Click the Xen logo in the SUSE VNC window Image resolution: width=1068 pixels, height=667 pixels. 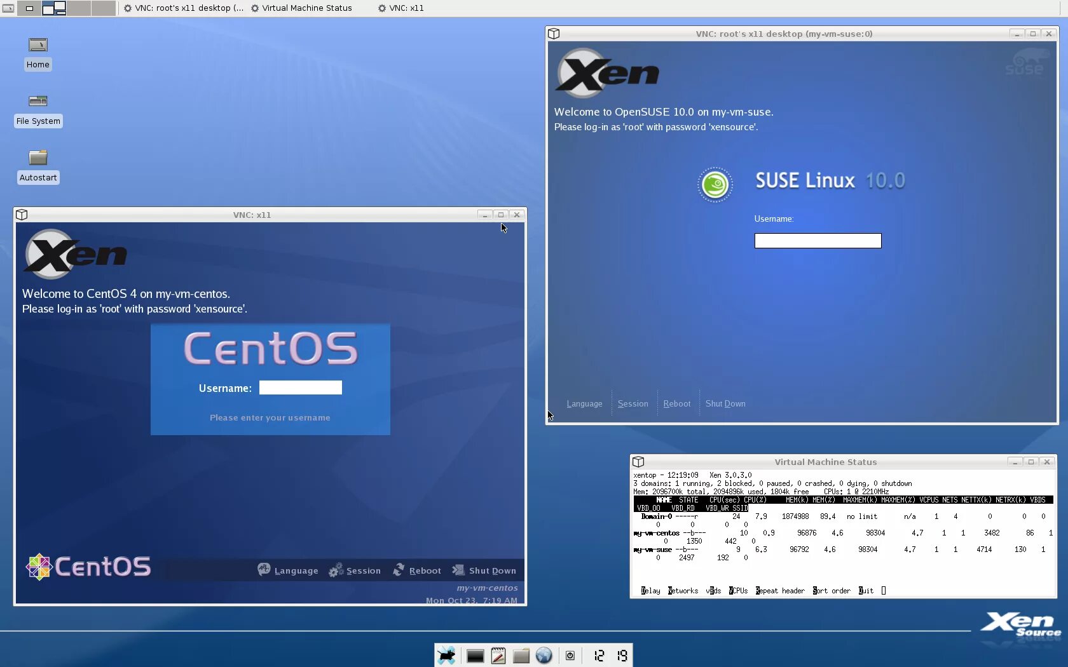click(608, 73)
